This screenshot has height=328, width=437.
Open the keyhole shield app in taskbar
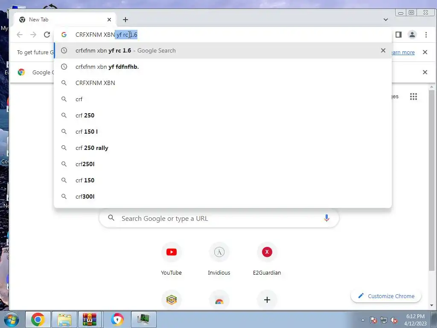tap(117, 319)
